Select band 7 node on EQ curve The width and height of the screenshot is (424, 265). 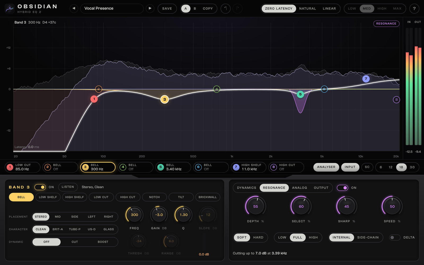coord(366,79)
